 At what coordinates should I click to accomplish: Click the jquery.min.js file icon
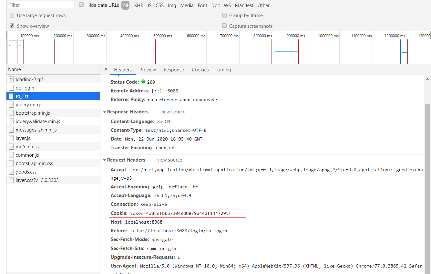pyautogui.click(x=11, y=104)
